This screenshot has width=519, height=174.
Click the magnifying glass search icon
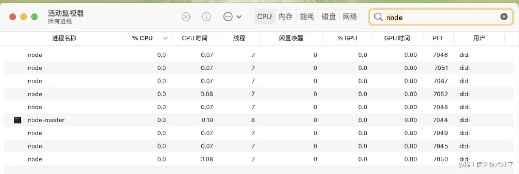click(378, 17)
